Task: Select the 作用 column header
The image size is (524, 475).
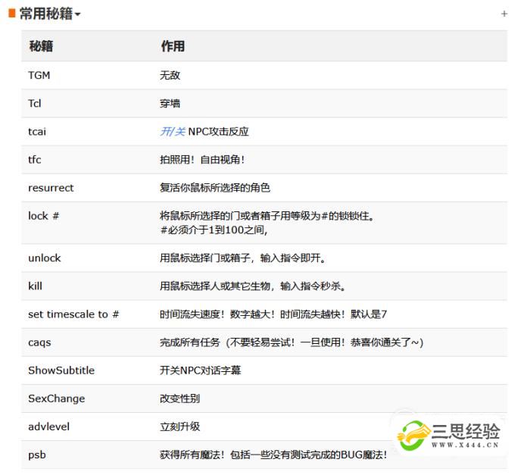Action: click(x=173, y=46)
